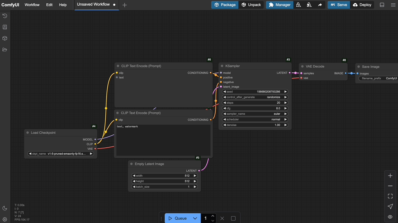The width and height of the screenshot is (398, 223).
Task: Toggle link visibility with eye icon
Action: tap(390, 217)
